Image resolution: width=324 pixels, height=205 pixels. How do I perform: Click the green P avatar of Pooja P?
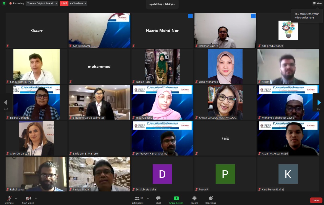(x=225, y=174)
